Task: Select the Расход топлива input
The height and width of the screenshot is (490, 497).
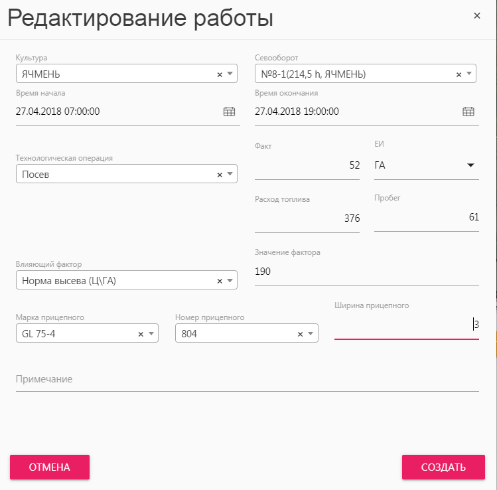Action: [307, 218]
